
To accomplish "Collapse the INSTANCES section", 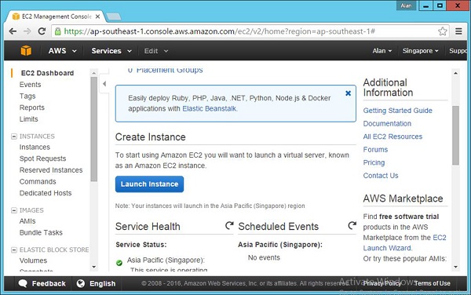I will tap(14, 137).
